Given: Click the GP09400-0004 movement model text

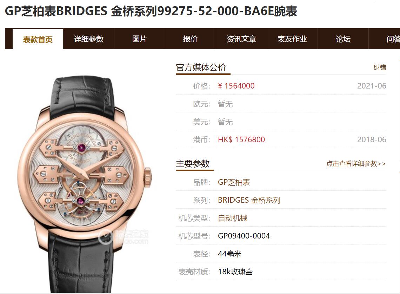Looking at the screenshot, I should pyautogui.click(x=244, y=236).
